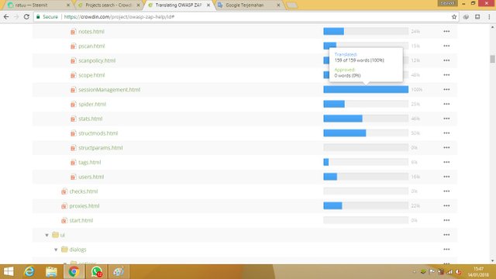Launch Internet Explorer from taskbar
The image size is (496, 279).
[29, 272]
